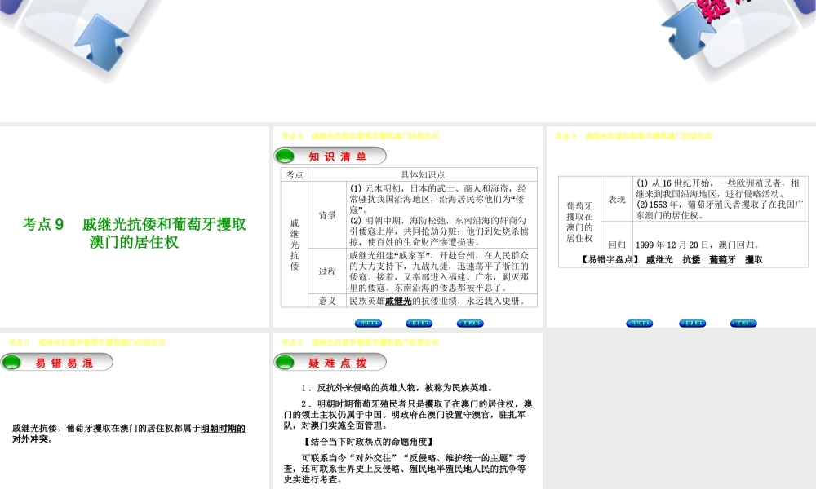
Task: Click the underlined word 抗倭 in 易错字盘点
Action: tap(691, 259)
